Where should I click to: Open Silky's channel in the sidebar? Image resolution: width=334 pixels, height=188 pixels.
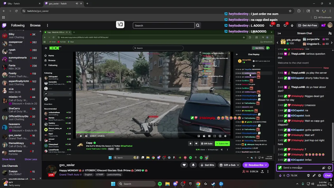coord(20,36)
